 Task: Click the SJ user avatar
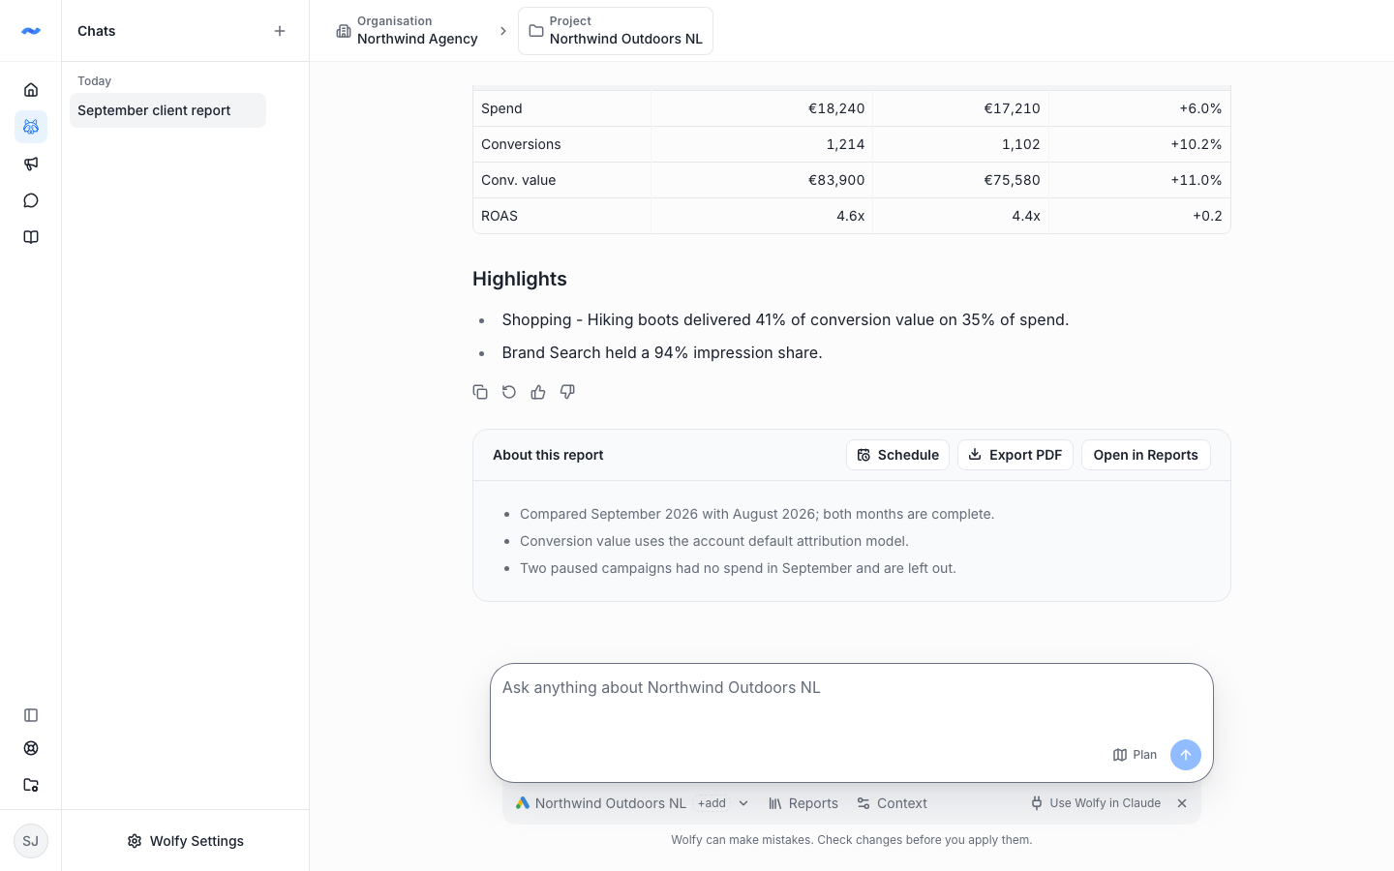click(31, 841)
